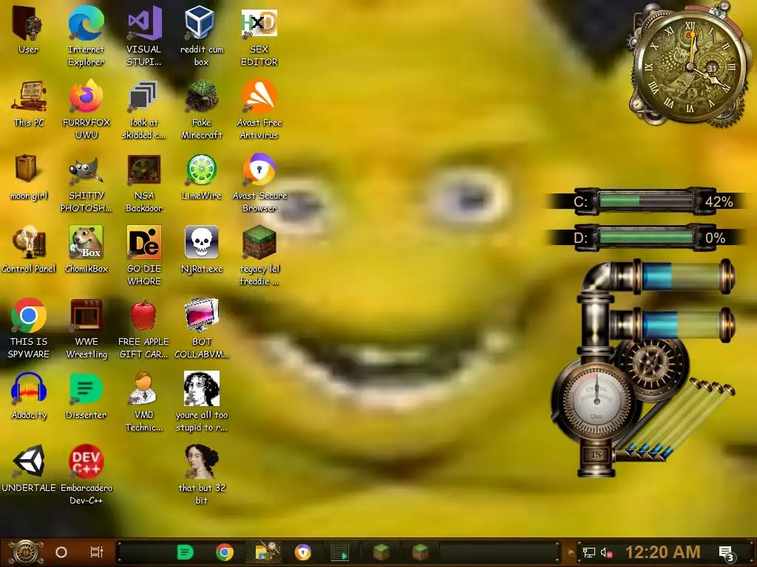Click the lower blue pipe meter
Screen dimensions: 757x567
tap(682, 325)
